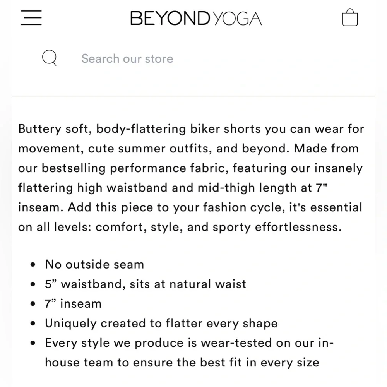Tap the cart bag in the top right

click(350, 17)
